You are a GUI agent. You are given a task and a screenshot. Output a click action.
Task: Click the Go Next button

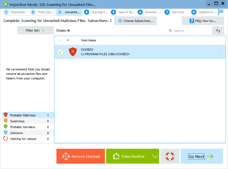201,156
